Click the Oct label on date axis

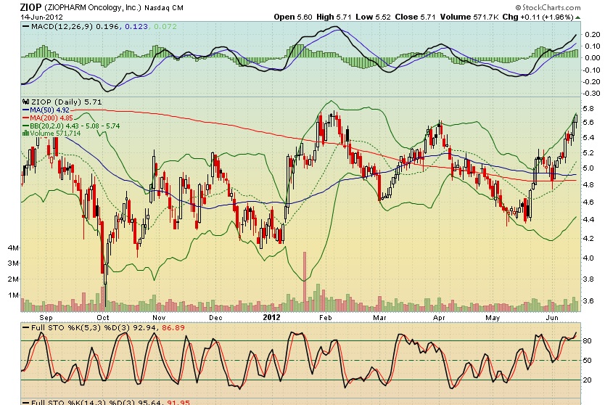pyautogui.click(x=102, y=317)
